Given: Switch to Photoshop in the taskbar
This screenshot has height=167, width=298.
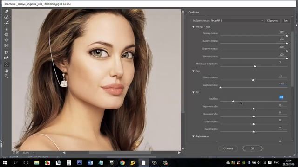Looking at the screenshot, I should click(x=80, y=163).
